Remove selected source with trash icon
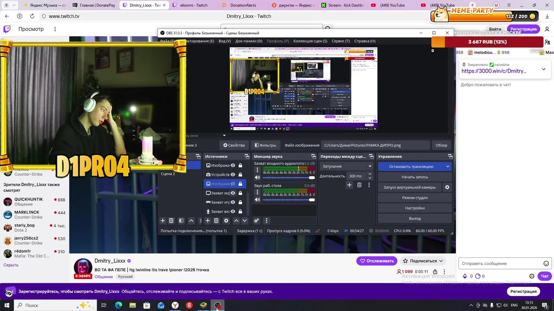The width and height of the screenshot is (554, 311). [x=216, y=221]
